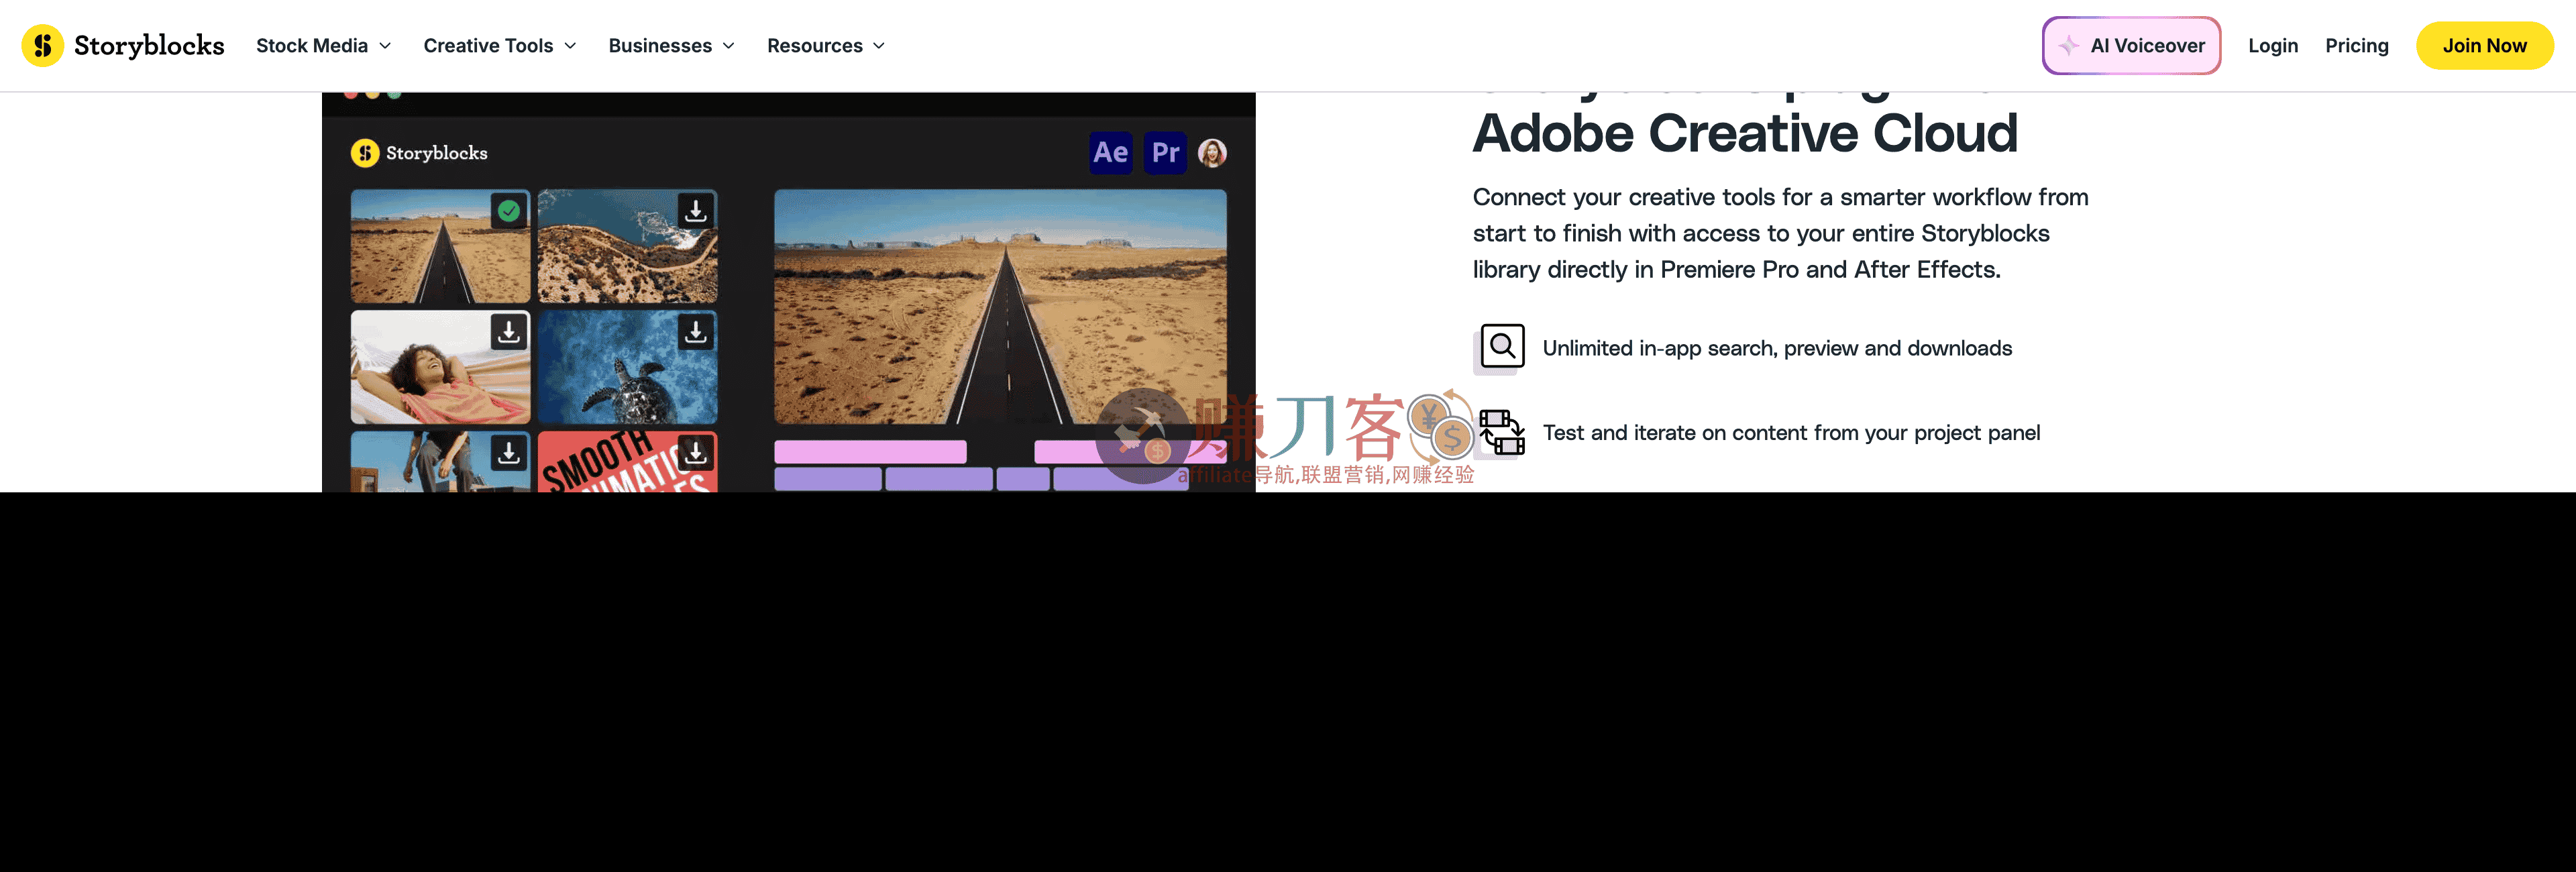
Task: Click the Storyblocks logo inside the plugin panel
Action: pos(419,153)
